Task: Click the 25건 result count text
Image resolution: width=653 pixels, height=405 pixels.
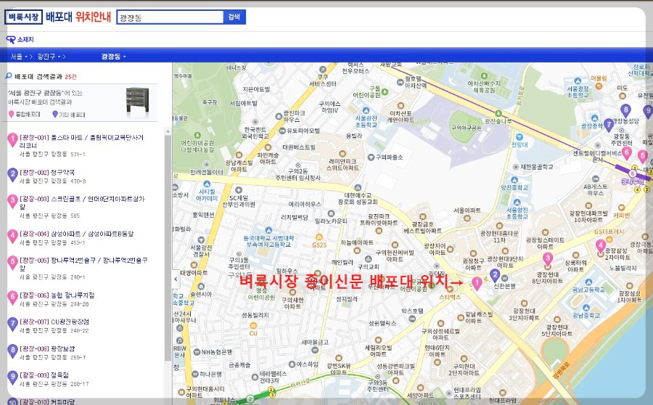Action: 71,77
